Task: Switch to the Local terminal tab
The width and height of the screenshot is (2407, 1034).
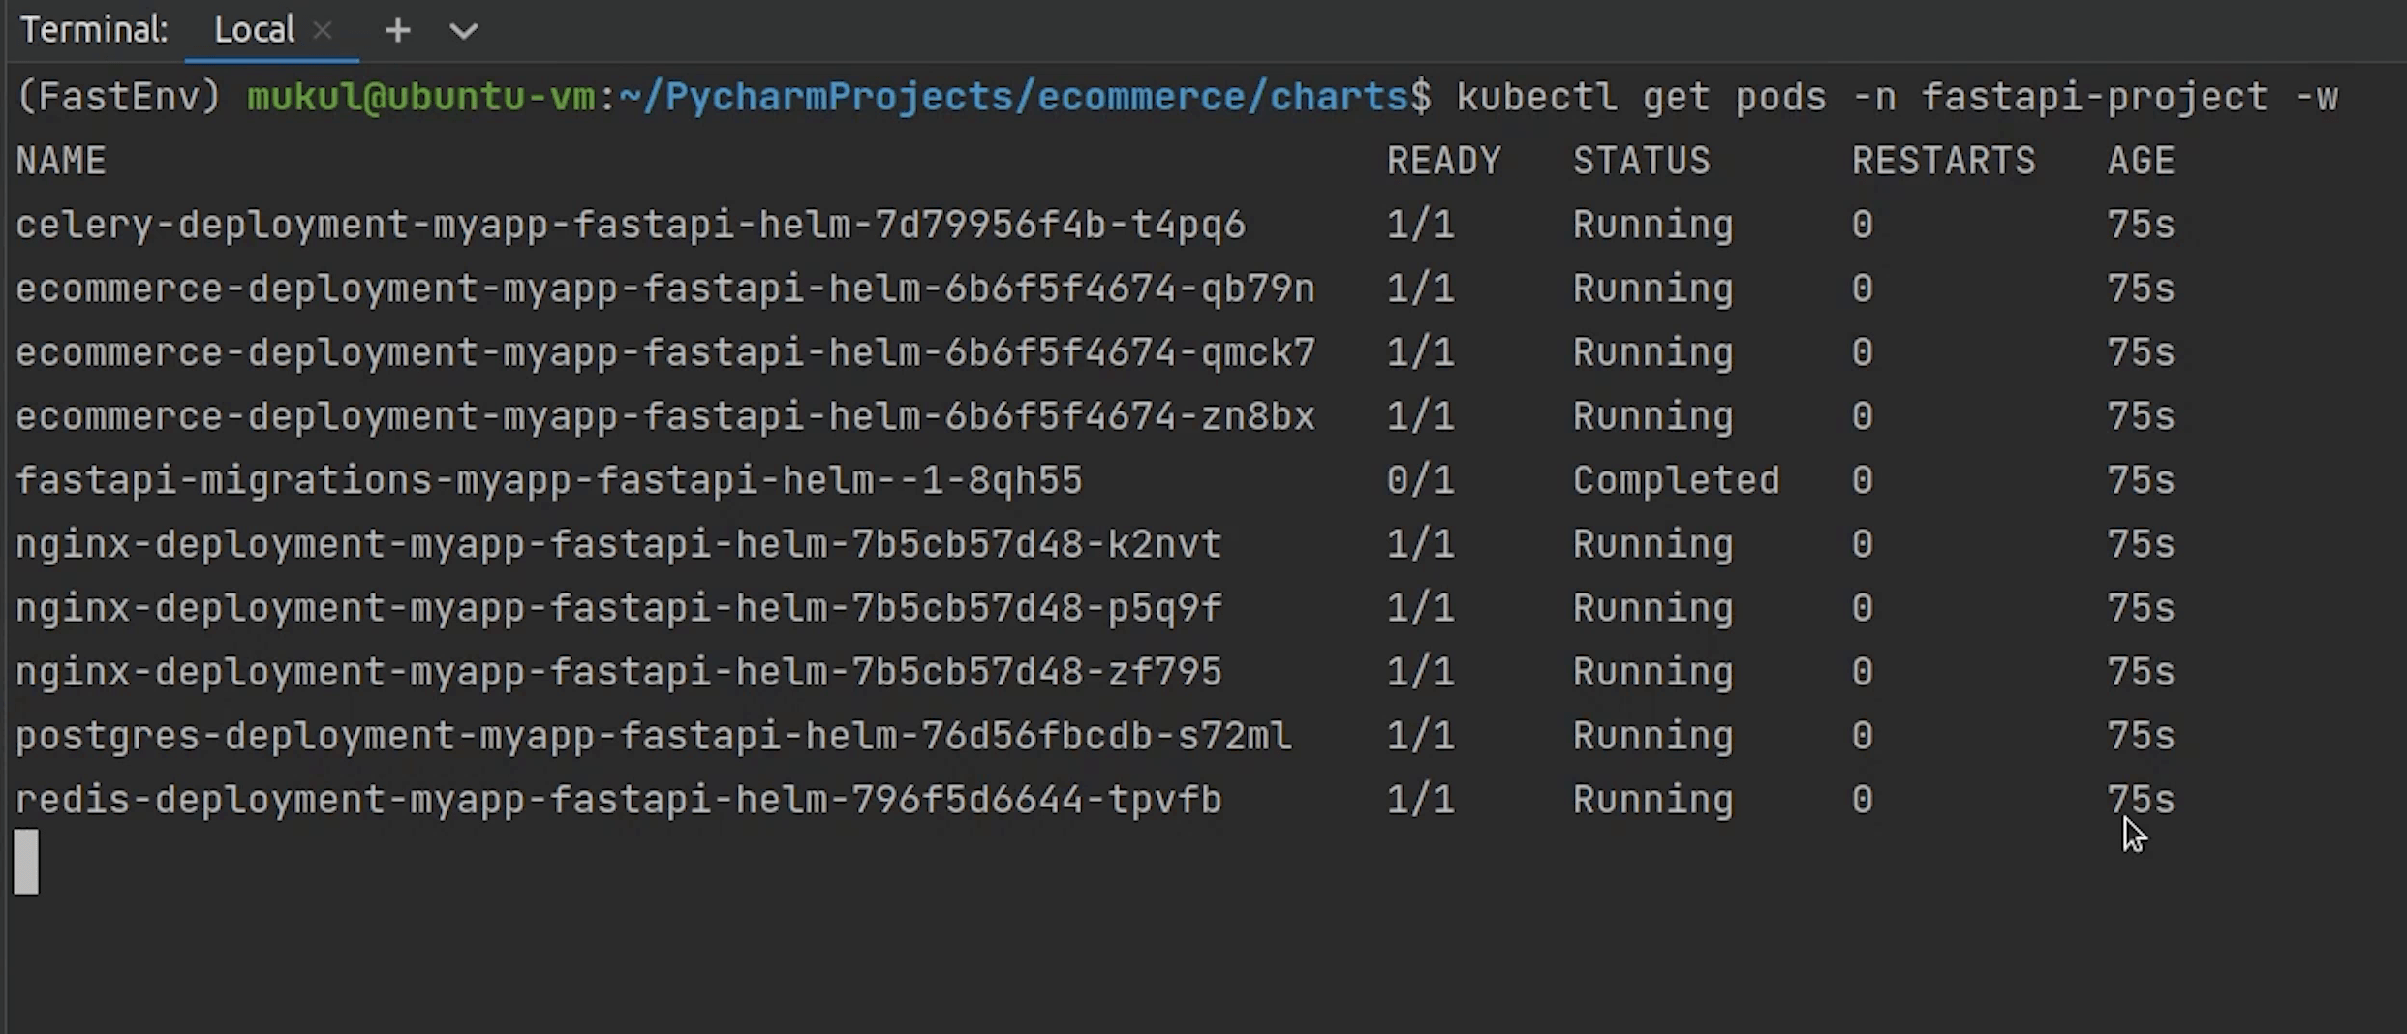Action: [x=254, y=31]
